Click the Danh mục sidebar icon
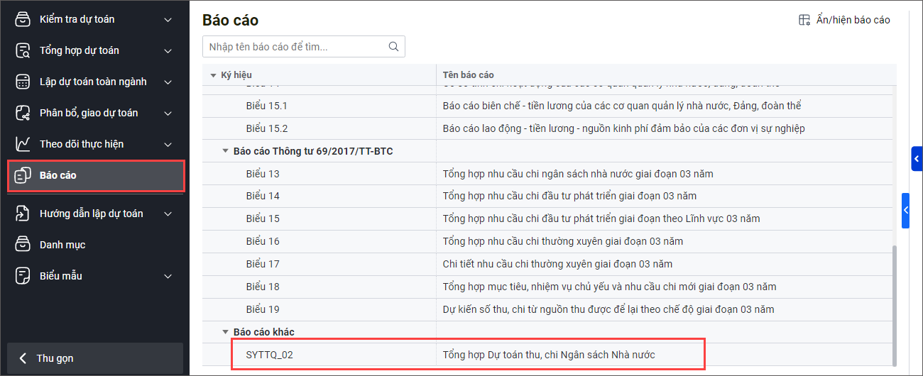 (23, 245)
